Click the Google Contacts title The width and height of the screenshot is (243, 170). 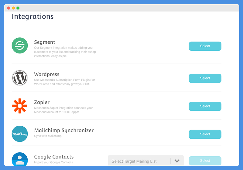[x=54, y=157]
